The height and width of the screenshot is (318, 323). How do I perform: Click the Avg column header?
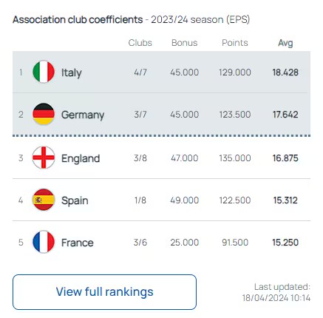tap(285, 43)
